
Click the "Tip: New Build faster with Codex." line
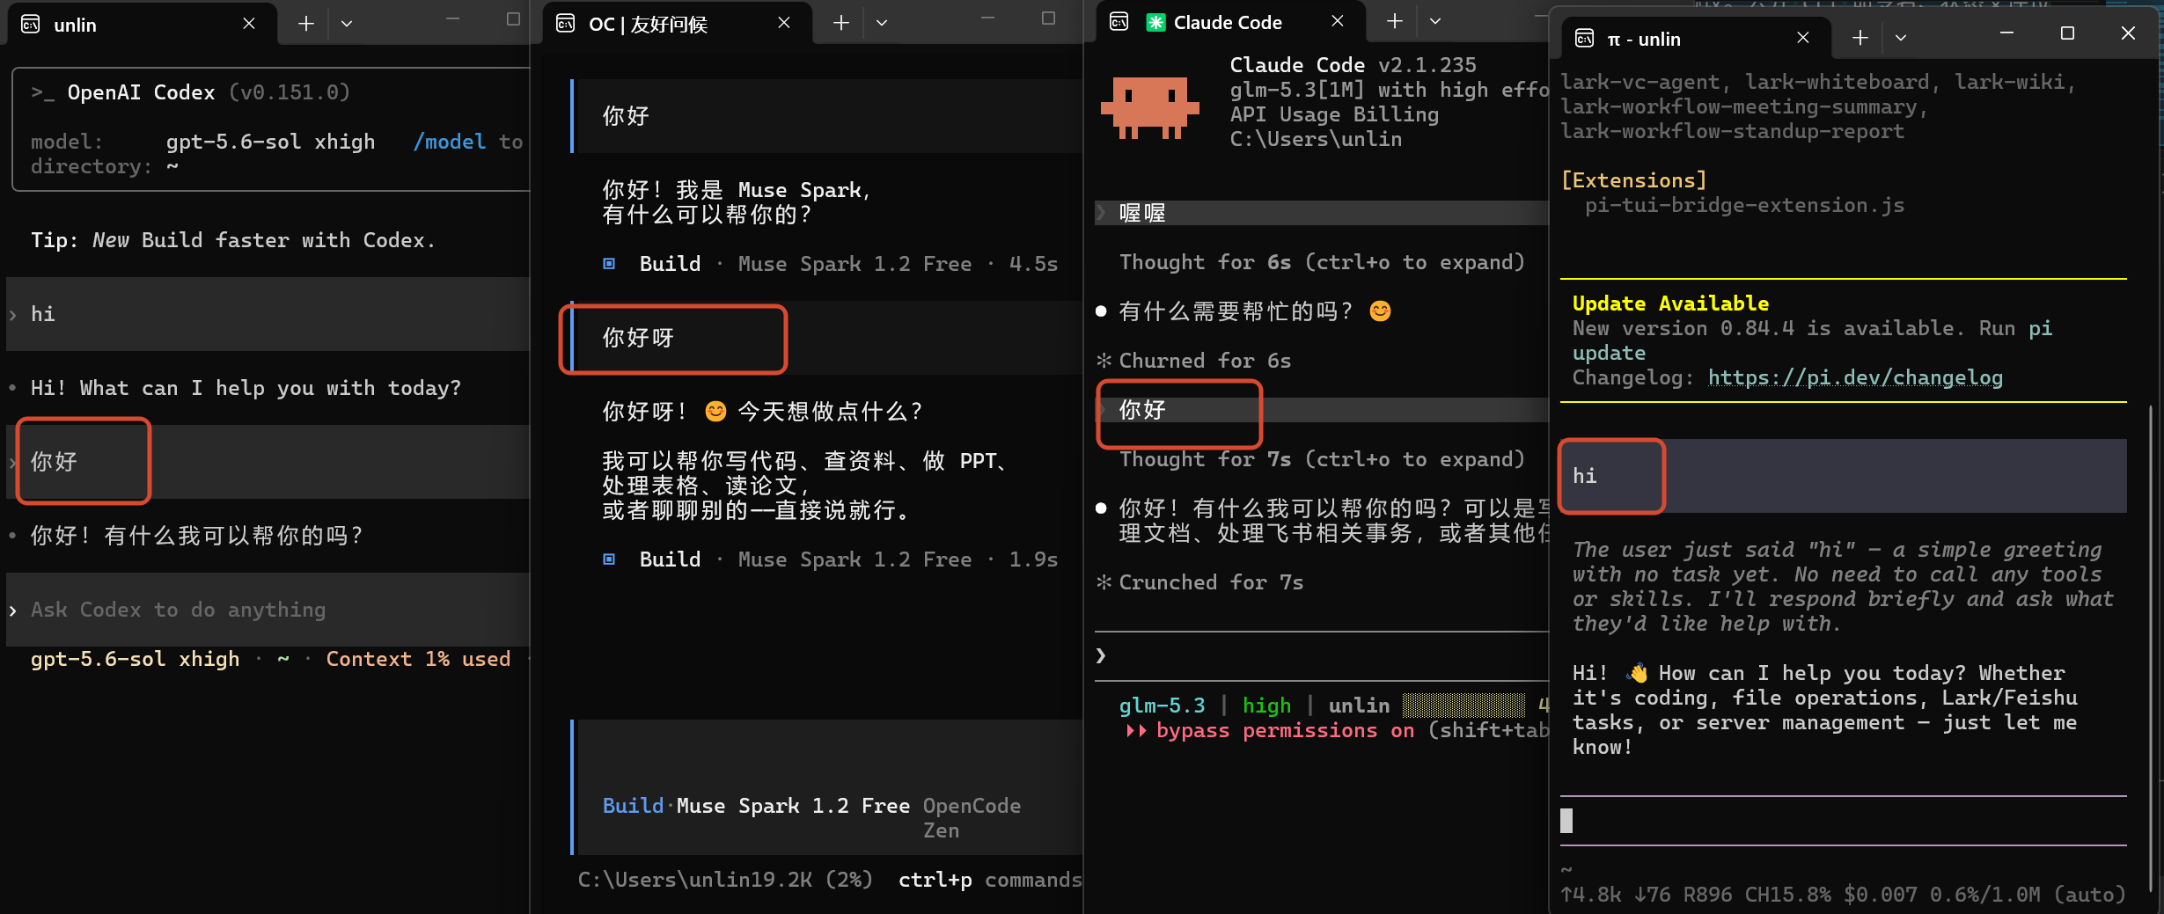tap(233, 240)
